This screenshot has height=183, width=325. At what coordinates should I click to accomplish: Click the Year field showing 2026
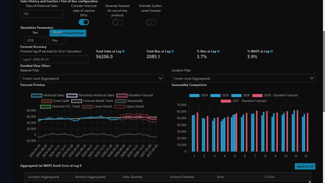pos(35,40)
